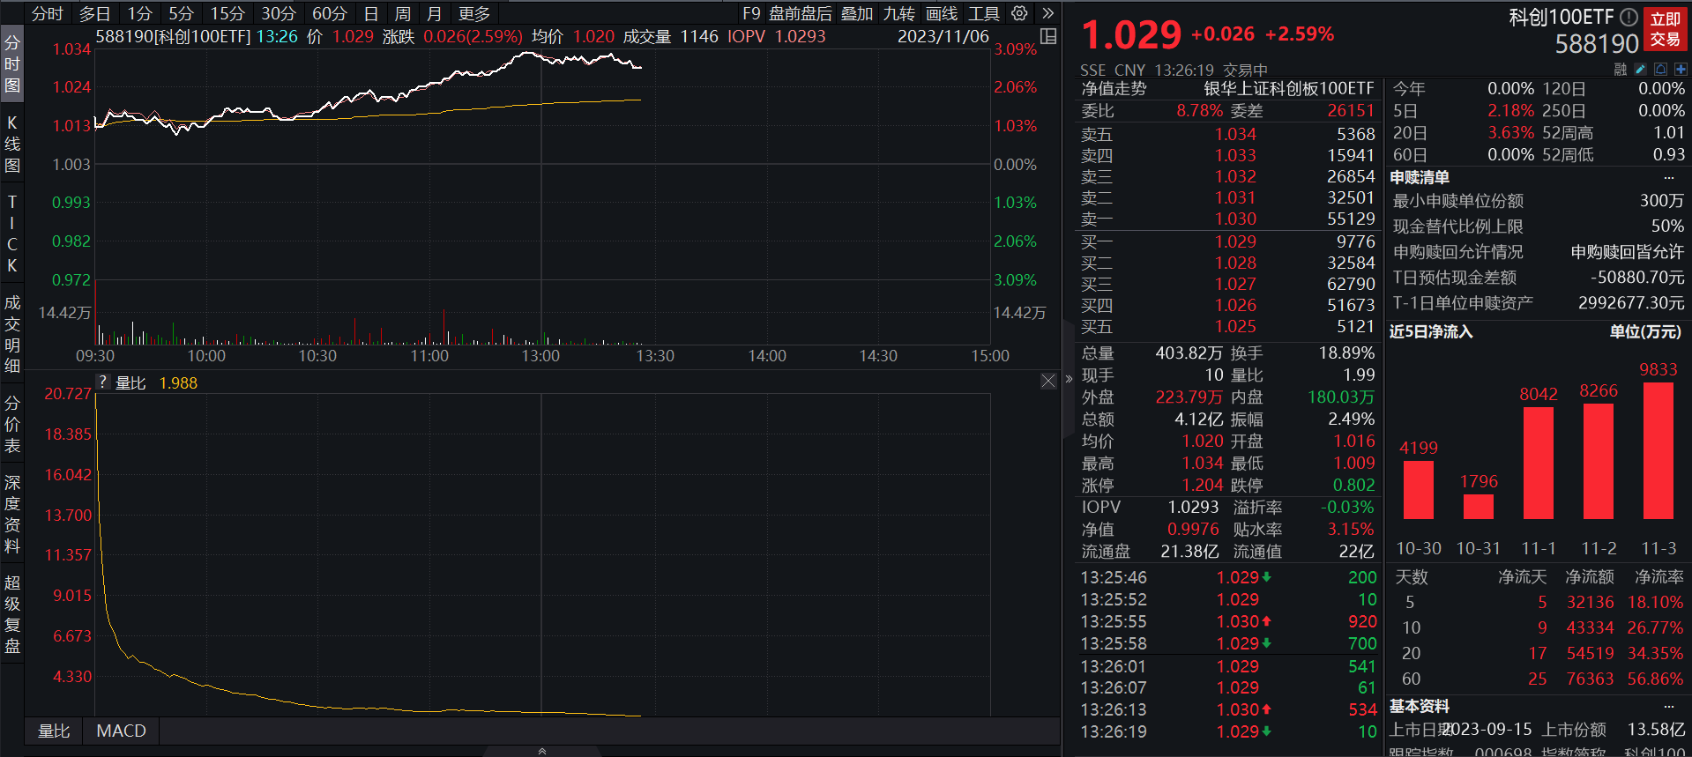
Task: Click 上市日期 2023-09-15 value
Action: point(1488,730)
